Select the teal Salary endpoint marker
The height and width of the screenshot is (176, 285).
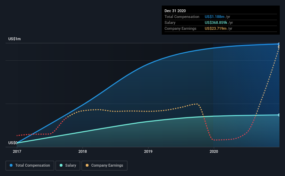(279, 115)
